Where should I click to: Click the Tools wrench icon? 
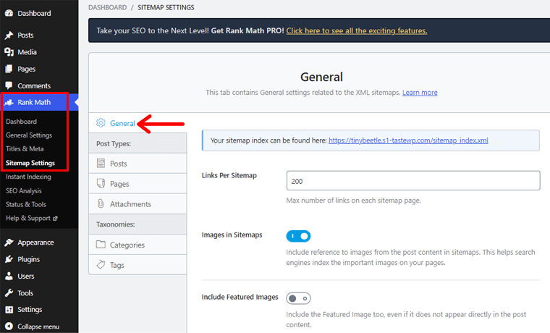[9, 292]
